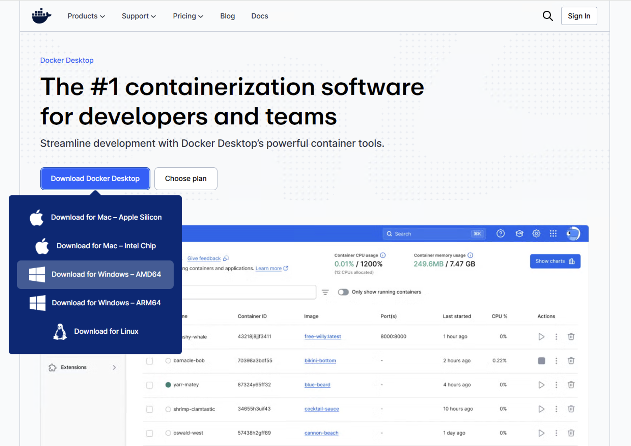Start the free-willy:latest container play icon
This screenshot has width=631, height=446.
click(541, 336)
